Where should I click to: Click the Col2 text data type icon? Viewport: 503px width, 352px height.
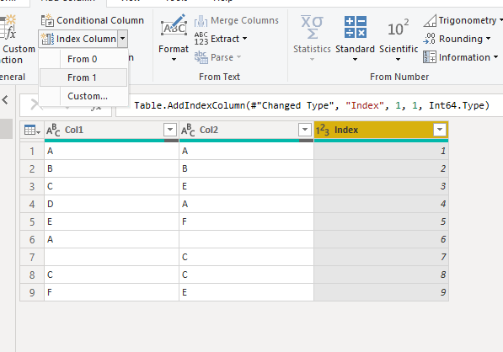pyautogui.click(x=188, y=131)
